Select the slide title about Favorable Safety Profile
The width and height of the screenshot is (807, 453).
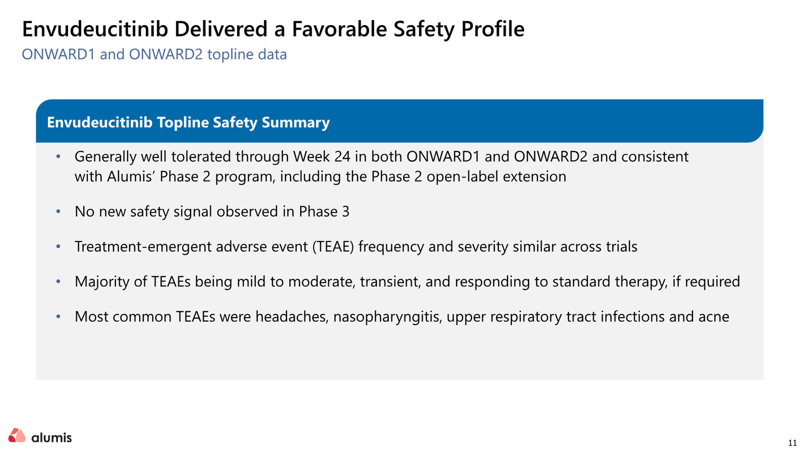273,29
